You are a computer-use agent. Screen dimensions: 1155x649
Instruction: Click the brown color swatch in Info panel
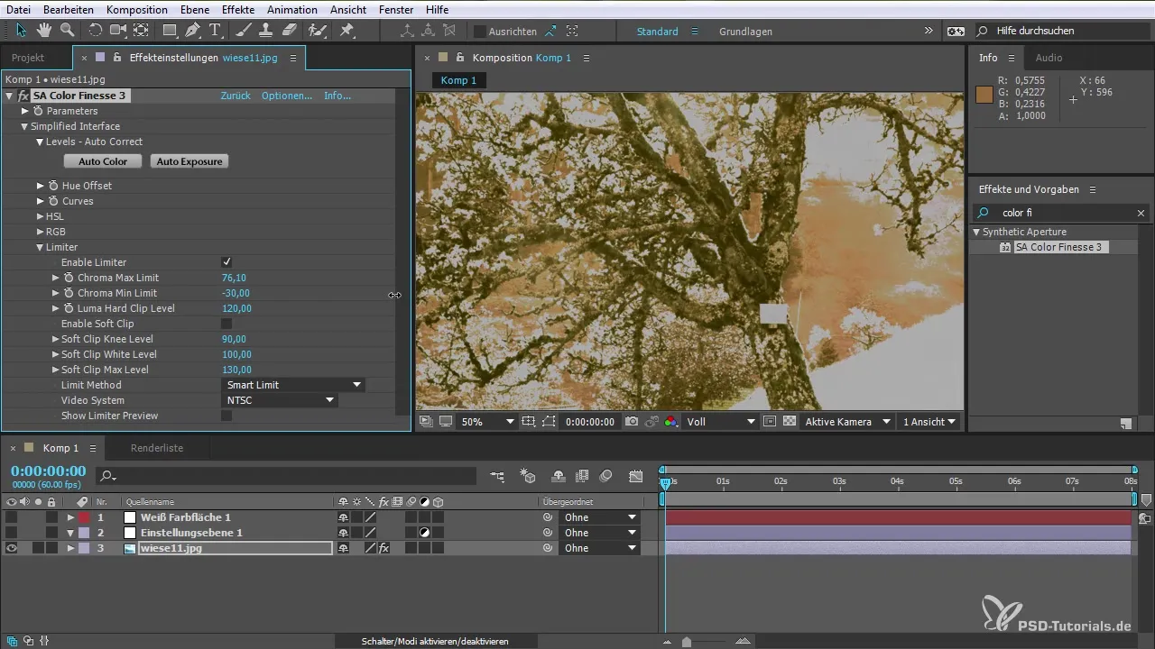pyautogui.click(x=984, y=94)
